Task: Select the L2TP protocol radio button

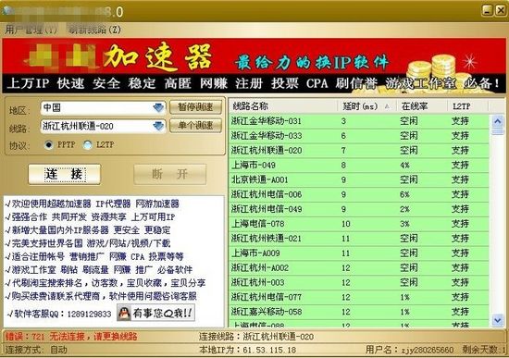Action: (87, 144)
